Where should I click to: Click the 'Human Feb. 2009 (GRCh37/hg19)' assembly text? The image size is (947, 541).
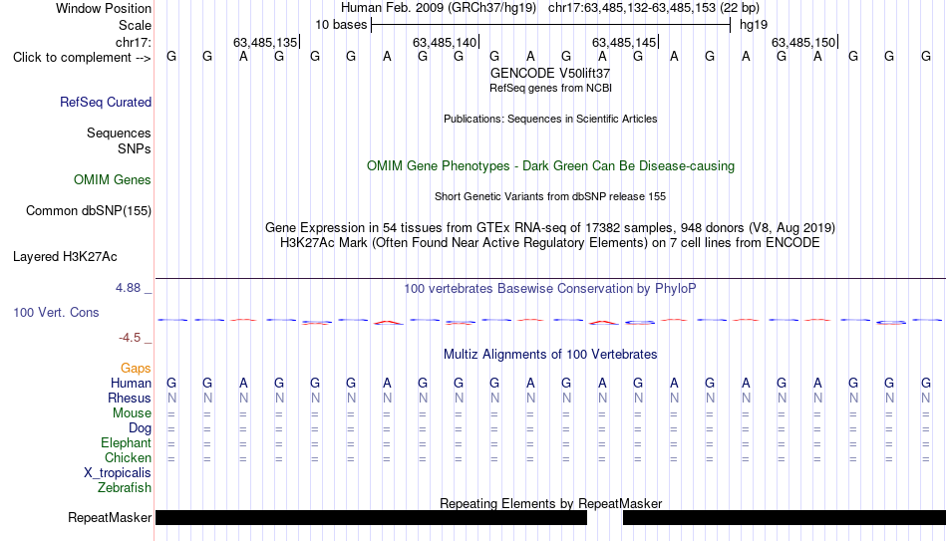point(439,8)
